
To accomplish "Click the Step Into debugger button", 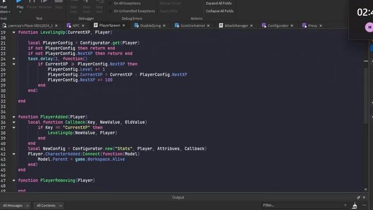I will point(73,7).
